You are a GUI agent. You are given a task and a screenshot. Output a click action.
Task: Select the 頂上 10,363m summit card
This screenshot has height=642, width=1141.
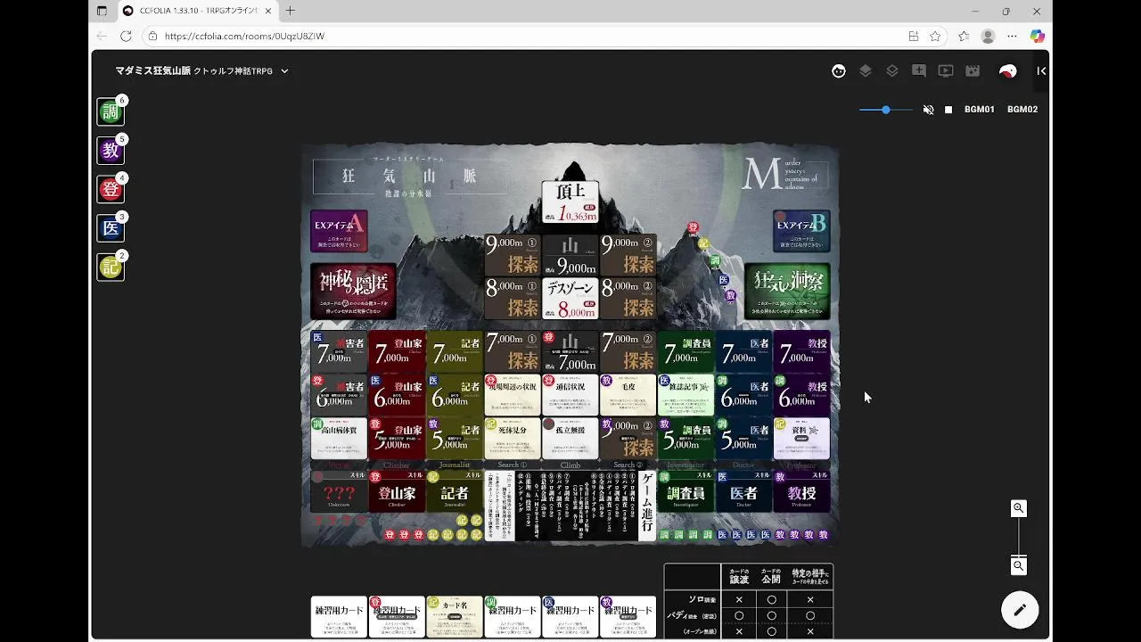tap(570, 202)
